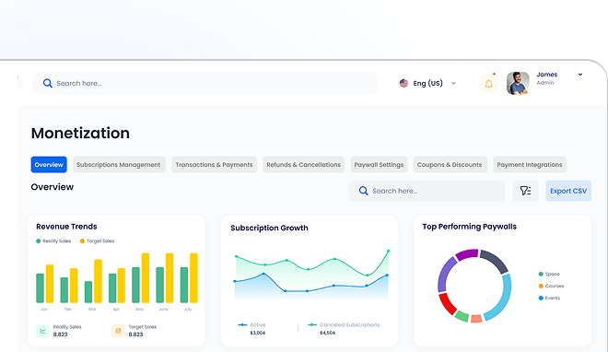Focus the Overview section search field
The image size is (608, 352).
click(x=427, y=191)
